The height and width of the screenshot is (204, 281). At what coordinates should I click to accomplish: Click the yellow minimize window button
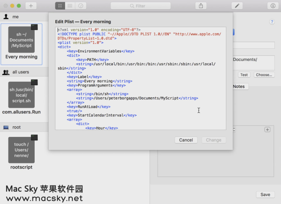pos(12,6)
